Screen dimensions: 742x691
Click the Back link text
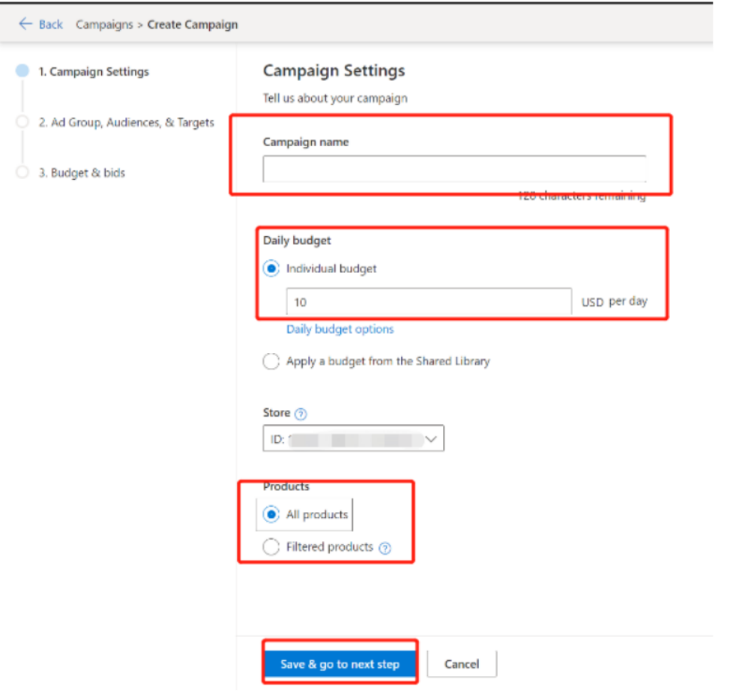click(x=51, y=25)
